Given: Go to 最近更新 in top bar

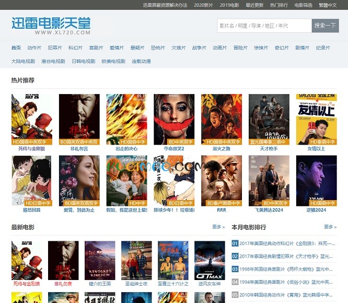Looking at the screenshot, I should [254, 5].
